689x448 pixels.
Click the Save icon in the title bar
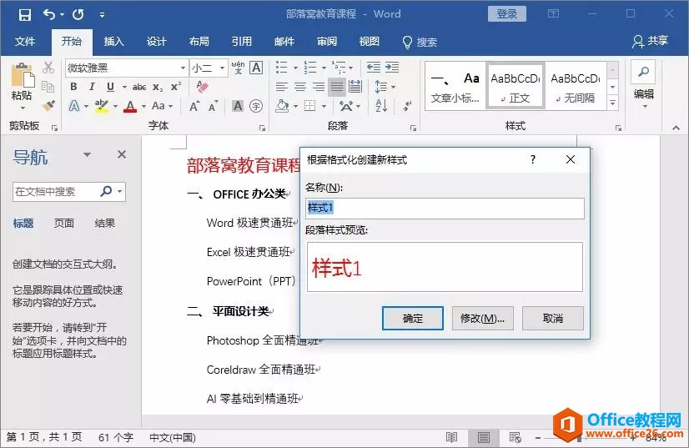click(x=25, y=14)
